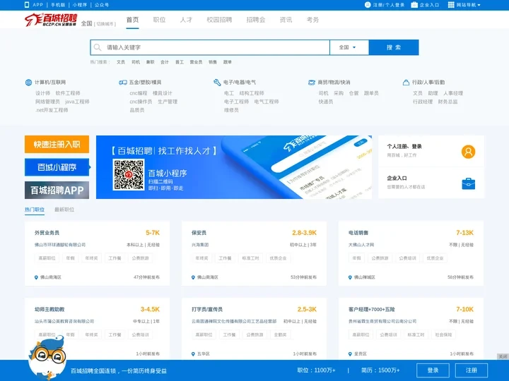The width and height of the screenshot is (509, 381).
Task: Click the 百城小程序 button
Action: [x=57, y=167]
